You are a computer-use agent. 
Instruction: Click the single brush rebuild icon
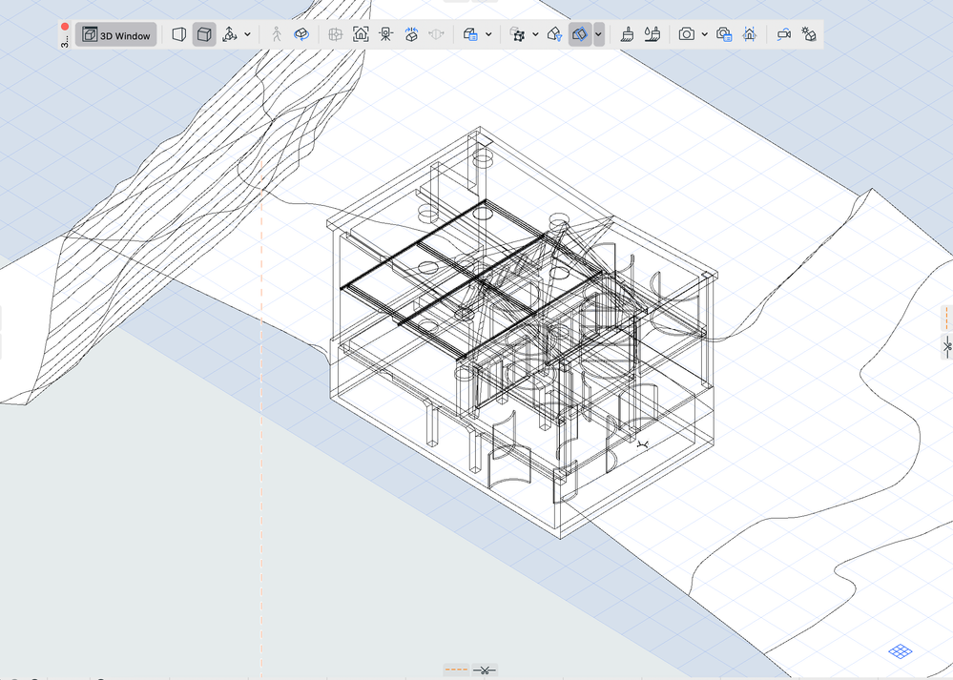click(x=628, y=34)
